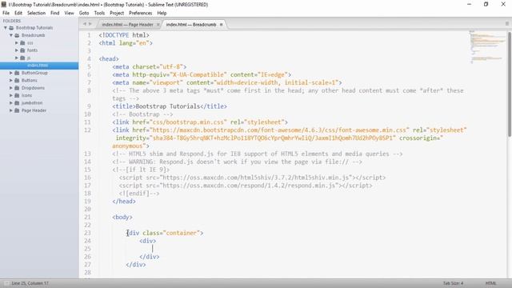The height and width of the screenshot is (288, 512).
Task: Click the js folder icon
Action: [x=22, y=58]
